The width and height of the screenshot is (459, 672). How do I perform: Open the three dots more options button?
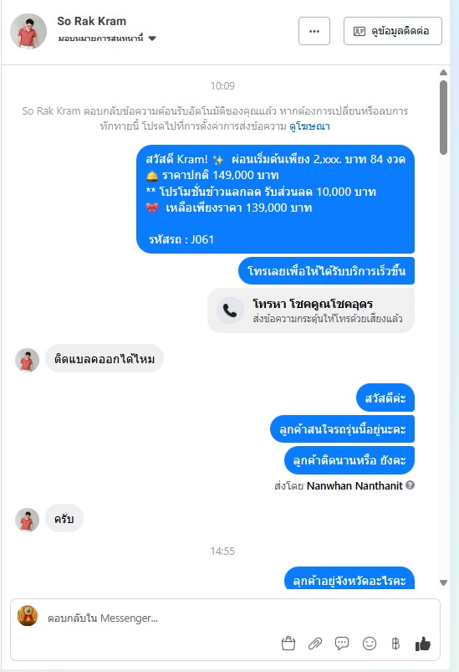pos(314,31)
